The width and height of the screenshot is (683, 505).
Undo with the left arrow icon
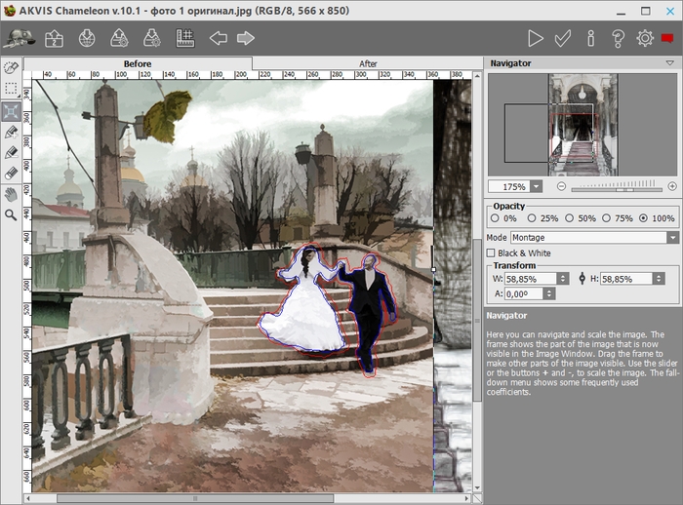[x=219, y=38]
